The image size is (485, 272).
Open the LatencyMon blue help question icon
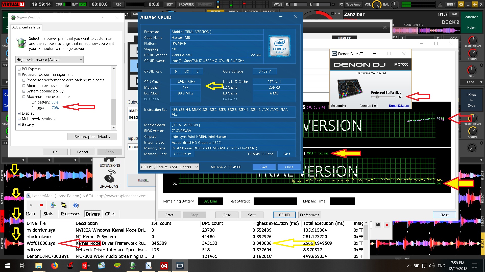[76, 205]
